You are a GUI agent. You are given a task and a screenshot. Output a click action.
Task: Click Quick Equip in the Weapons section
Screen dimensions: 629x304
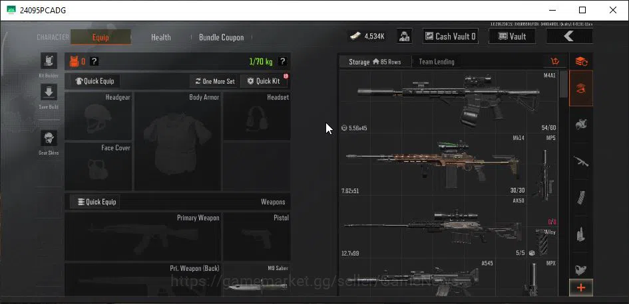coord(95,202)
